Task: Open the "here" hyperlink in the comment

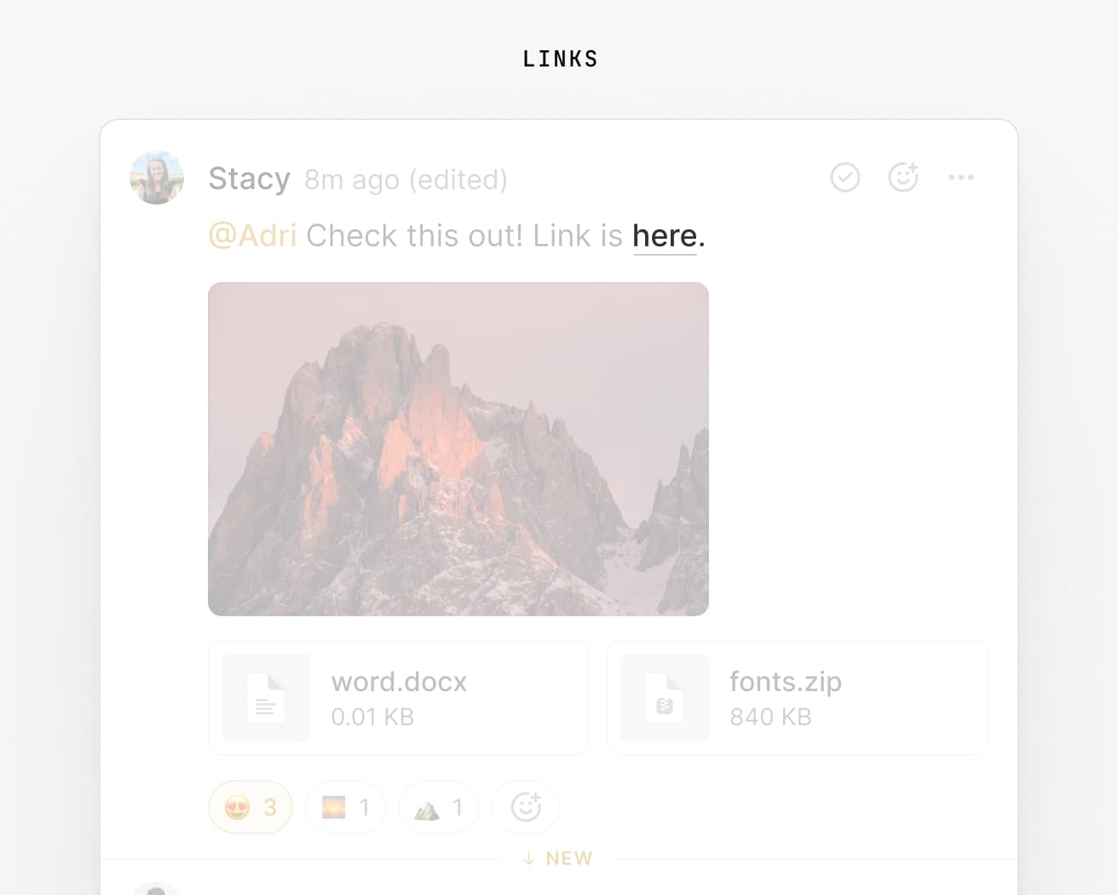Action: 665,236
